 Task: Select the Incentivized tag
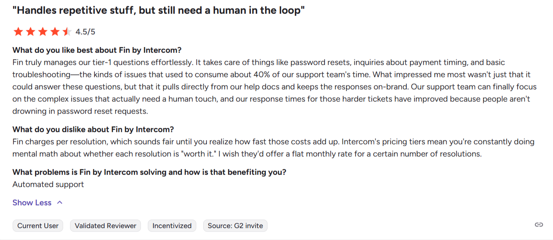coord(172,225)
